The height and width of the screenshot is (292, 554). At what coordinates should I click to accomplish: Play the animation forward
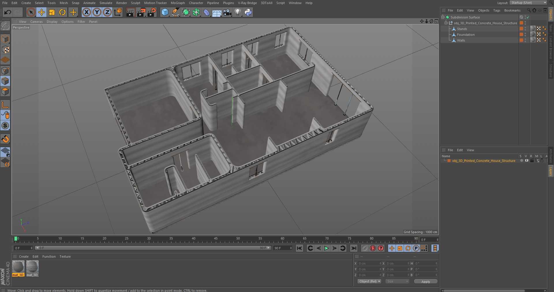(x=326, y=248)
